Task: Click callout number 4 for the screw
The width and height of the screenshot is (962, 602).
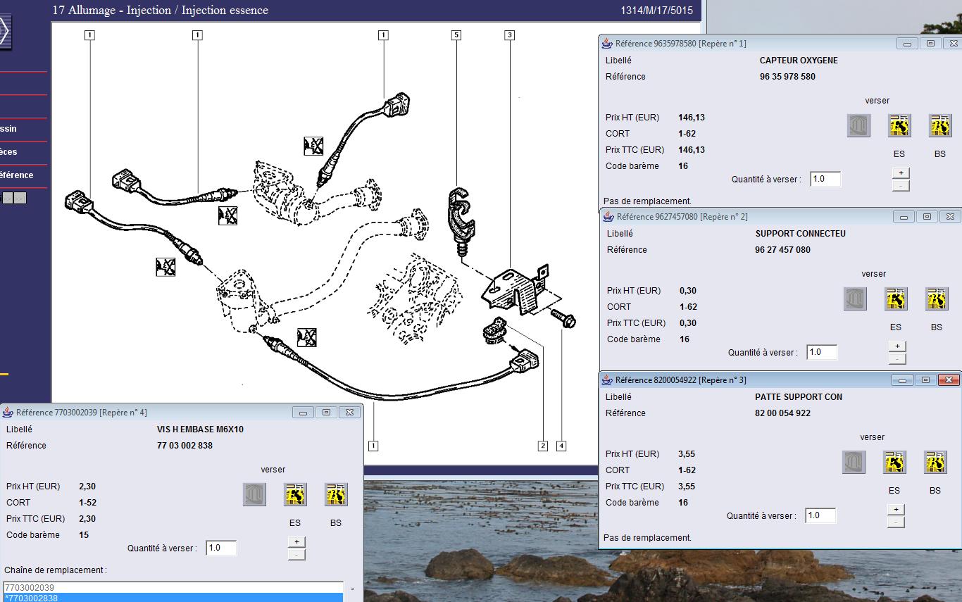Action: (x=561, y=446)
